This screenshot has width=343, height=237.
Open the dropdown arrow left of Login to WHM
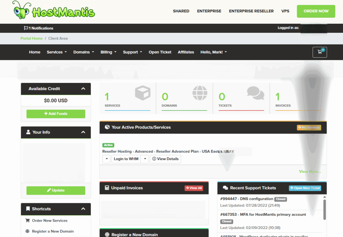[x=107, y=159]
